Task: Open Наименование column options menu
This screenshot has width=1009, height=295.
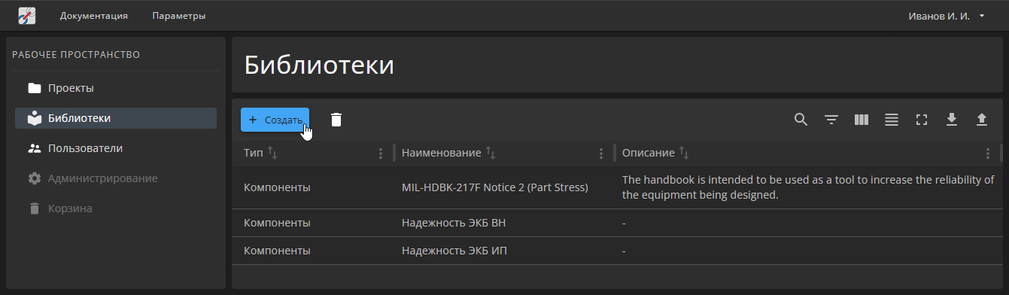Action: click(600, 154)
